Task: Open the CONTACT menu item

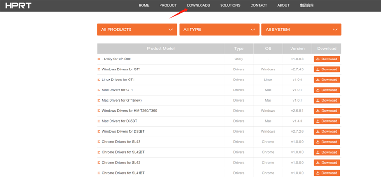Action: click(x=259, y=5)
